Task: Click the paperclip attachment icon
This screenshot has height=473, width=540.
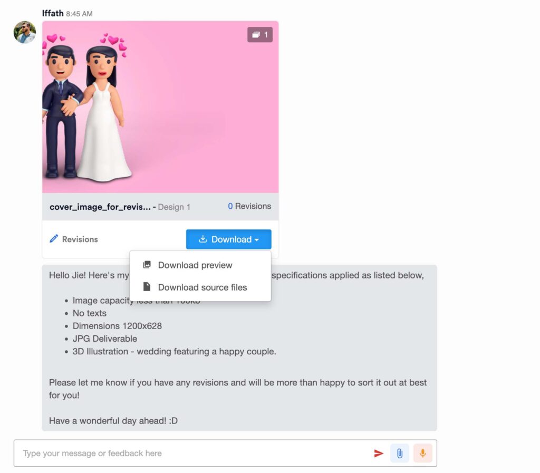Action: (400, 453)
